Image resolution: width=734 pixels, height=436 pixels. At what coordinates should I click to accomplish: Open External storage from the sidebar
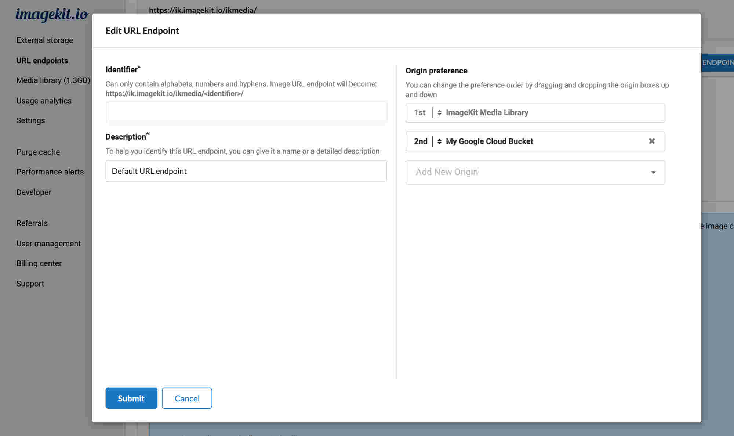[44, 40]
